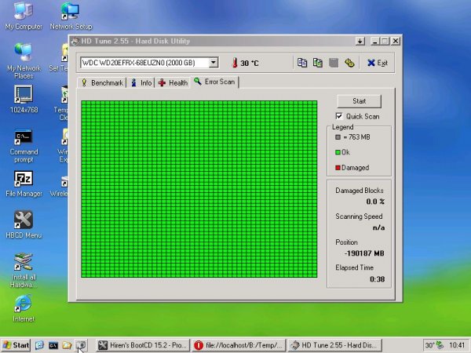The height and width of the screenshot is (353, 471).
Task: Click the 10:41 taskbar clock
Action: (x=457, y=345)
